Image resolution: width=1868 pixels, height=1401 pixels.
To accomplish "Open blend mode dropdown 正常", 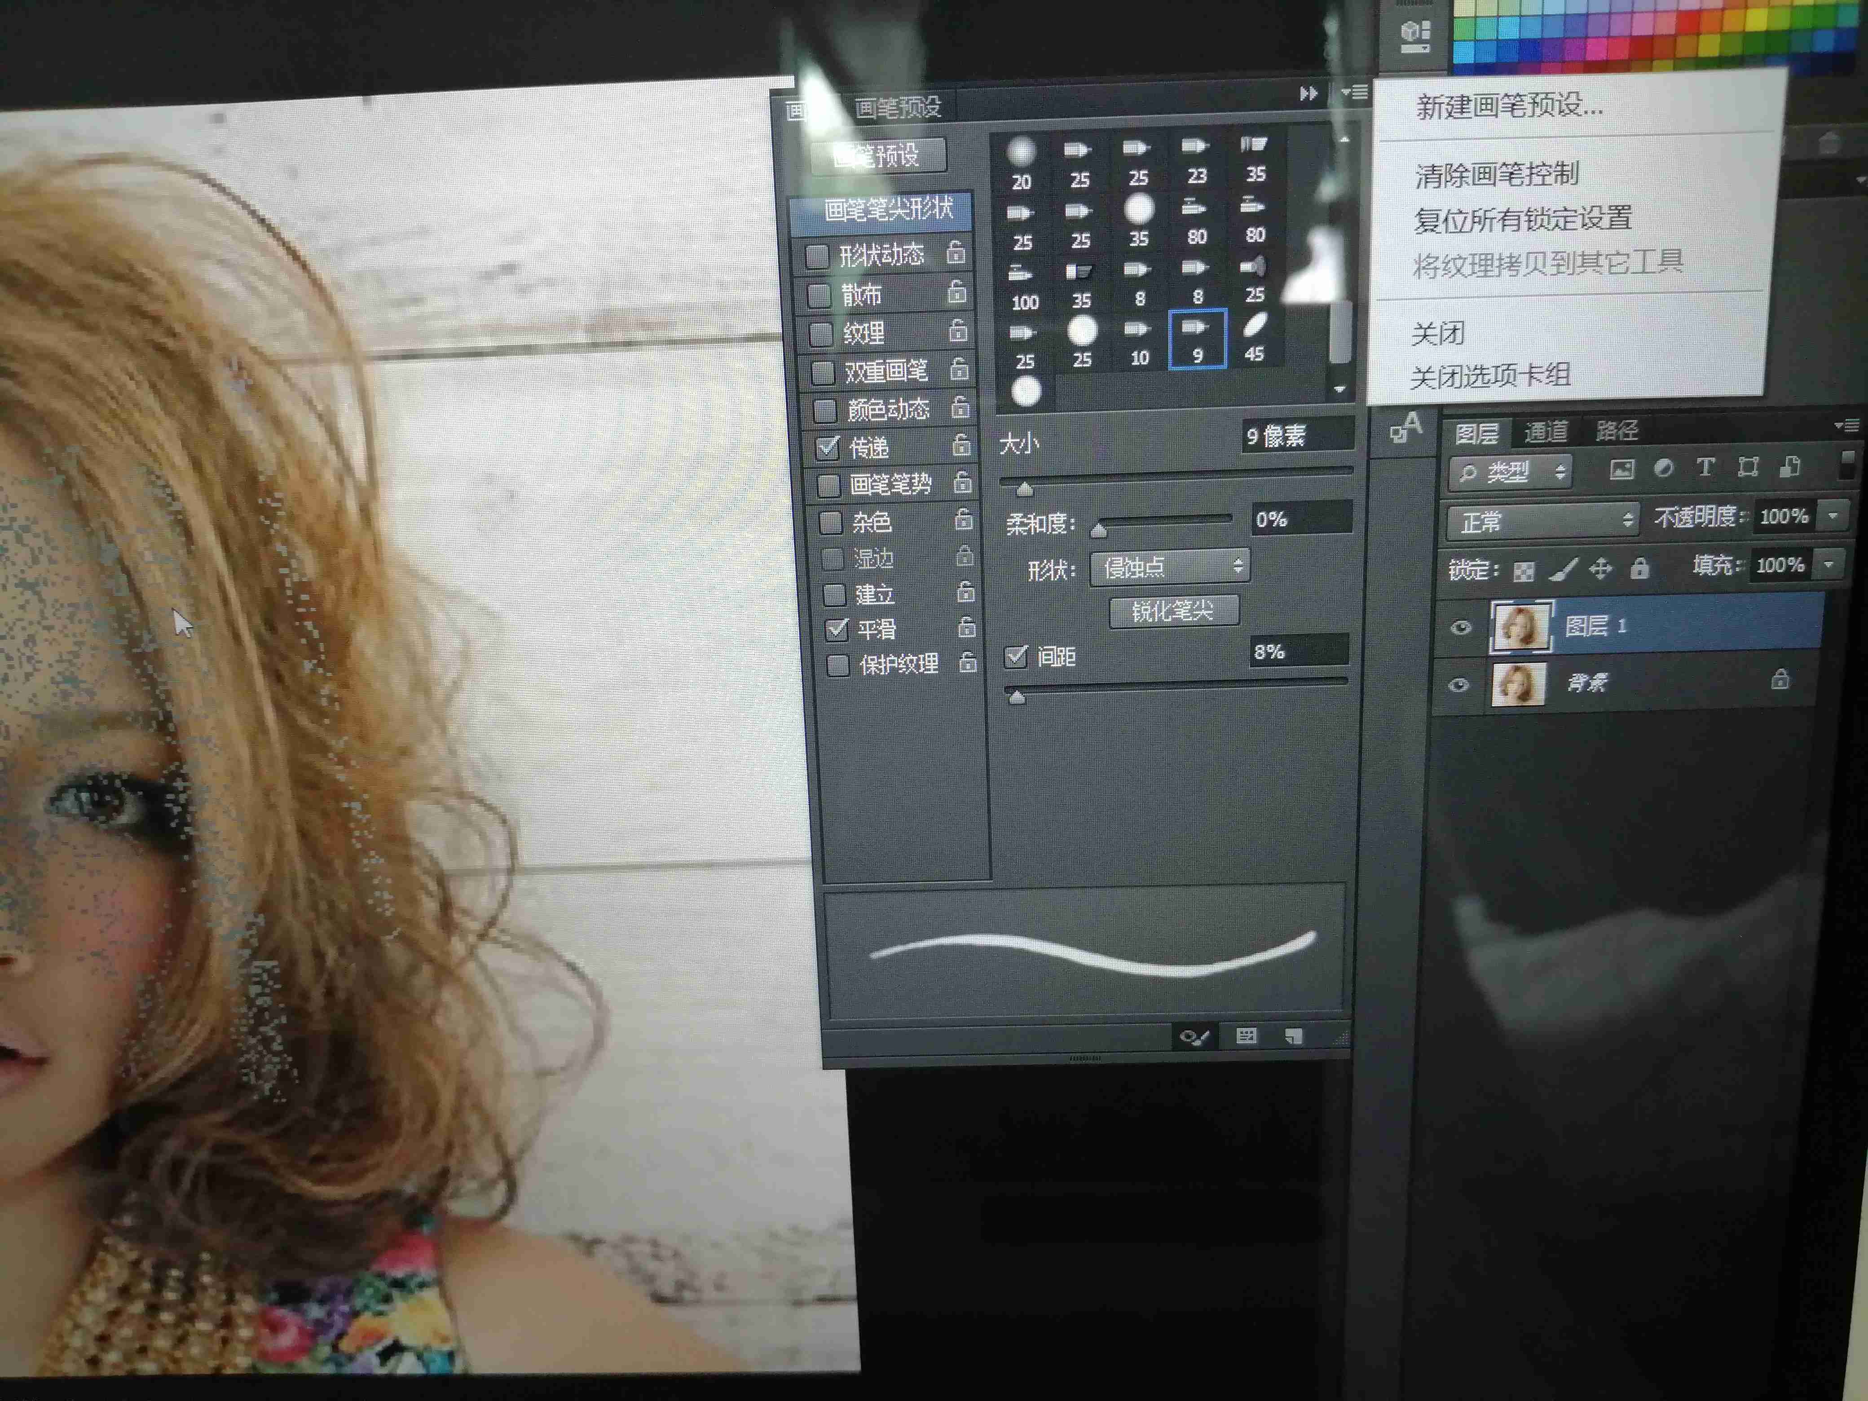I will [1542, 521].
